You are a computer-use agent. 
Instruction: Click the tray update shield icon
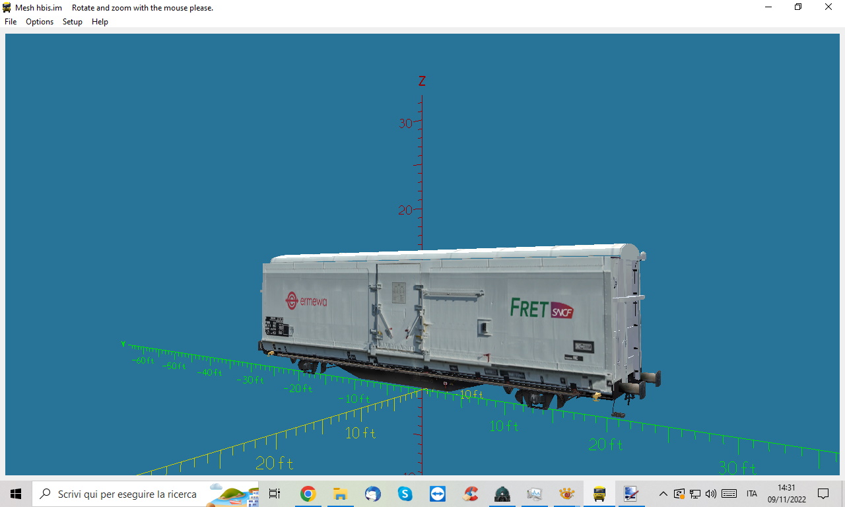tap(679, 494)
